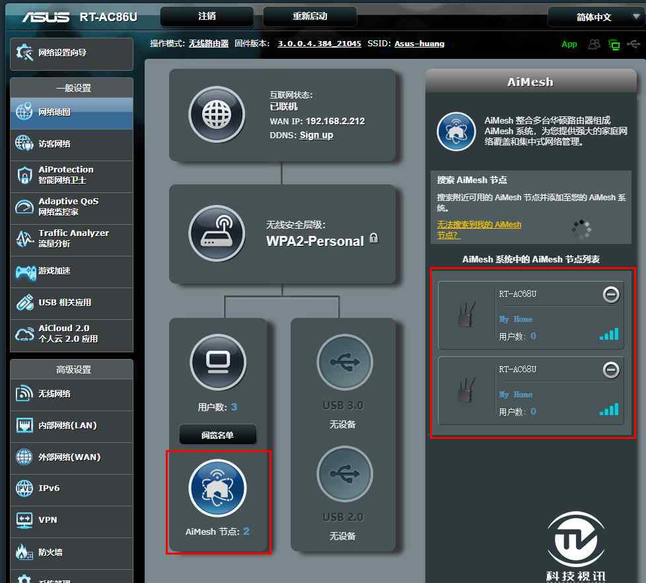This screenshot has height=583, width=646.
Task: Click the clients computer icon
Action: coord(218,362)
